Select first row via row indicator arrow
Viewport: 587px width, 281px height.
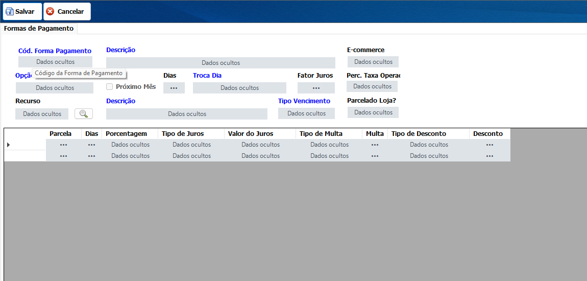click(x=8, y=145)
